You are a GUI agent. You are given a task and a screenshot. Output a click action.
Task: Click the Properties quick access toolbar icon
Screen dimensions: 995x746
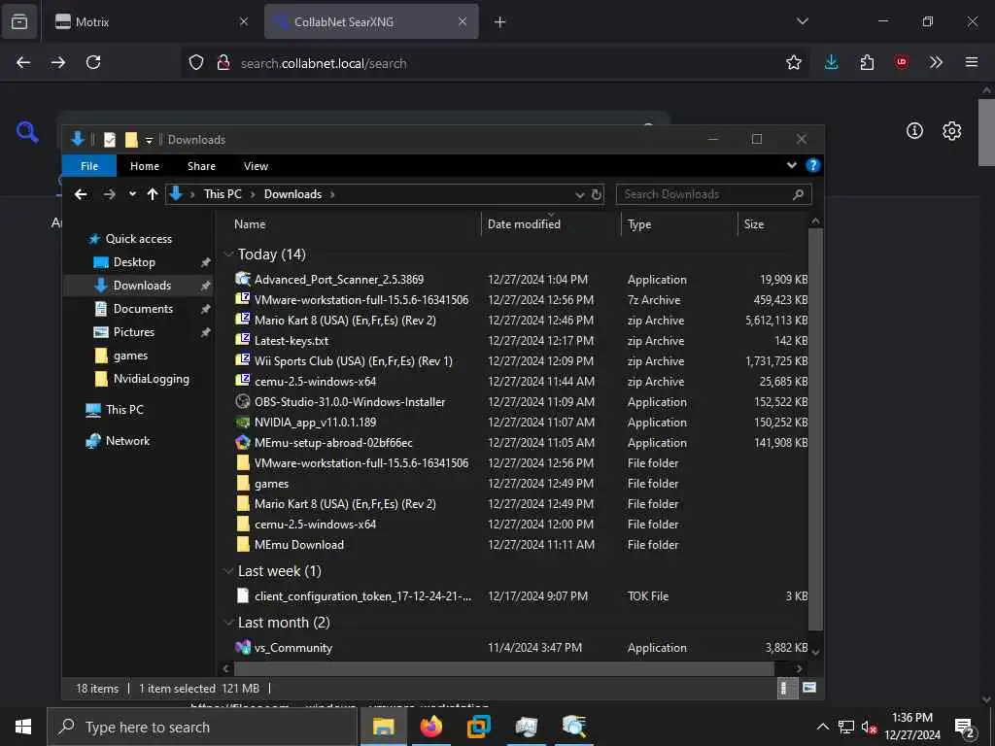(110, 140)
